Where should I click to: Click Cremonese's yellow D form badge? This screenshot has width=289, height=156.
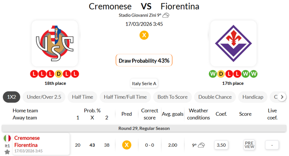point(58,74)
